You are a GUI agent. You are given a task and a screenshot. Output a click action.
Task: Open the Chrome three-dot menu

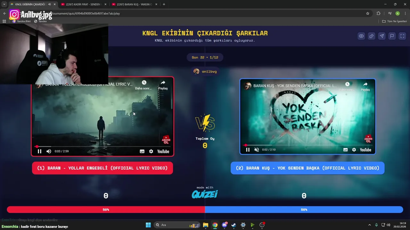[406, 13]
